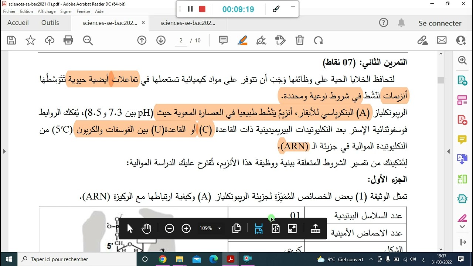
Task: Switch to Accueil tab
Action: (18, 23)
